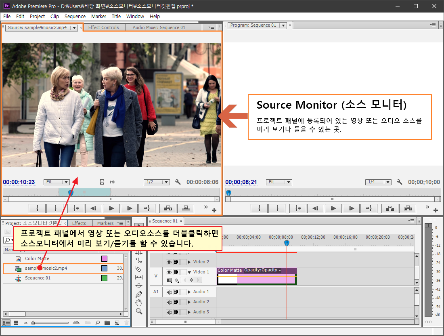Mute Audio 2 track speaker
The height and width of the screenshot is (336, 444).
click(x=169, y=302)
